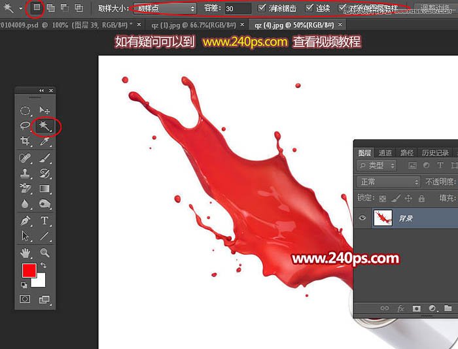
Task: Toggle lock image pixels brush icon
Action: click(x=395, y=199)
